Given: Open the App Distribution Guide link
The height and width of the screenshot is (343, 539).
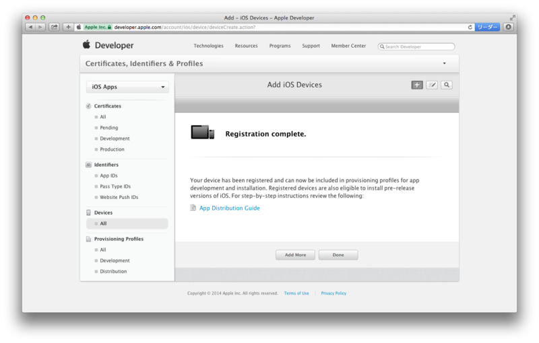Looking at the screenshot, I should click(229, 208).
